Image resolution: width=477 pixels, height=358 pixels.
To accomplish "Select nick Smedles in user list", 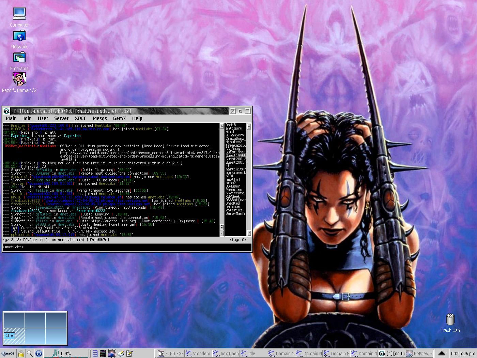I will pyautogui.click(x=233, y=204).
